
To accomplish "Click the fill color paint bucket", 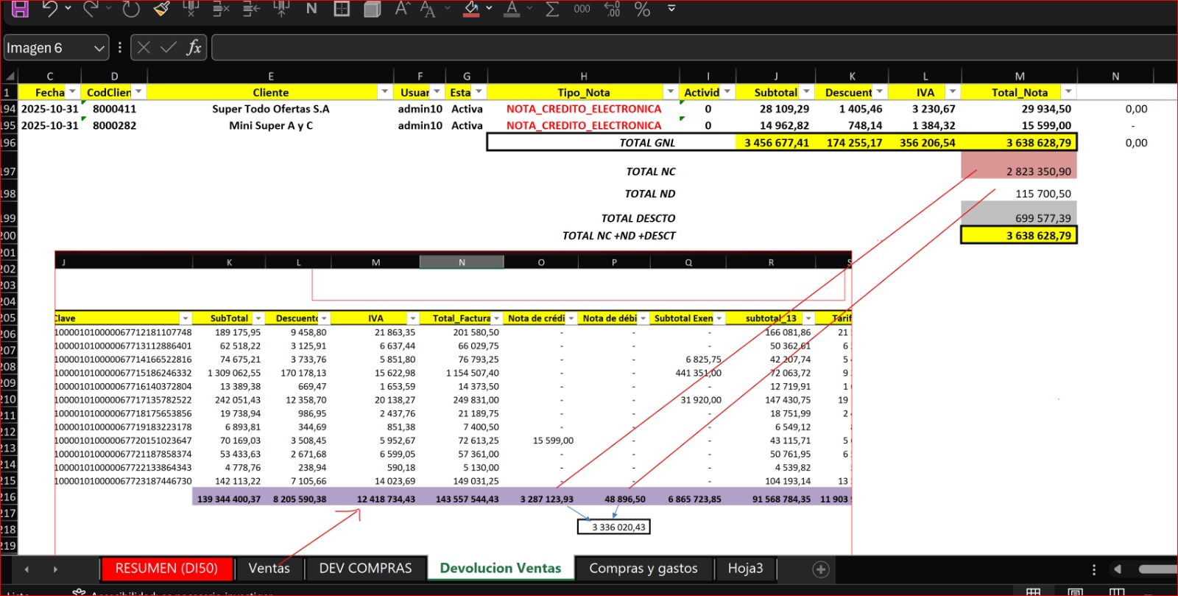I will click(x=472, y=9).
